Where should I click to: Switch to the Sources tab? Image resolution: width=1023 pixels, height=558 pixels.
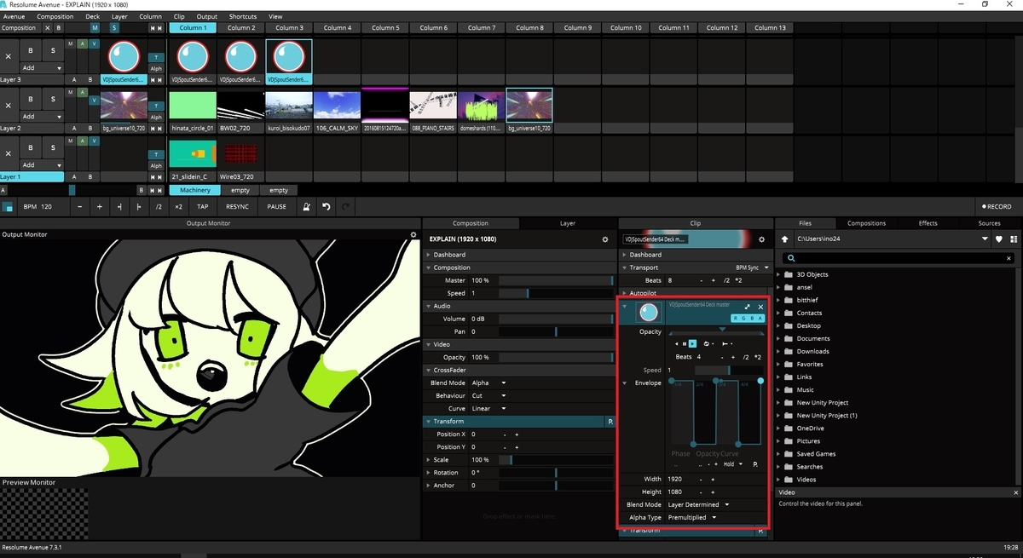(990, 223)
